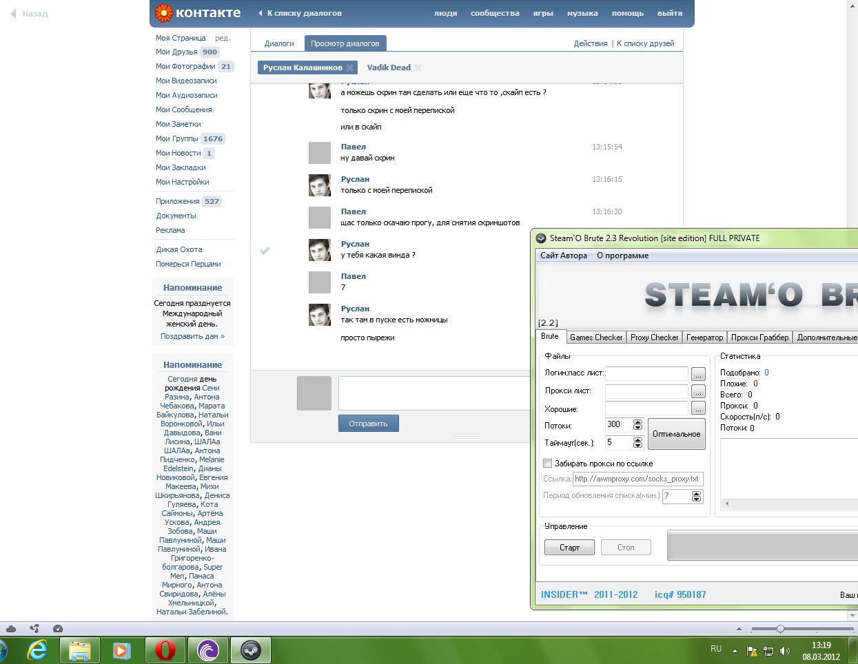
Task: Open Action Center flag tray icon
Action: [x=752, y=651]
